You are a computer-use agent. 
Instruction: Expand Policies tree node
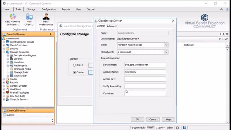(4, 79)
